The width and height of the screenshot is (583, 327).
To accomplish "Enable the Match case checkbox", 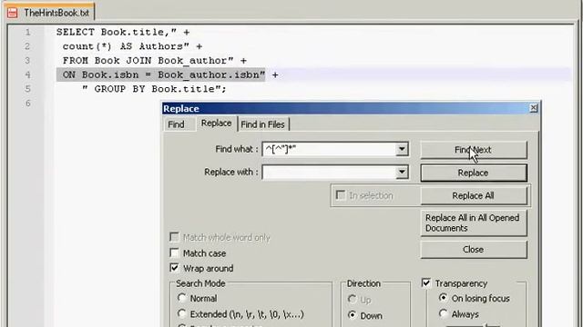I will [x=174, y=253].
